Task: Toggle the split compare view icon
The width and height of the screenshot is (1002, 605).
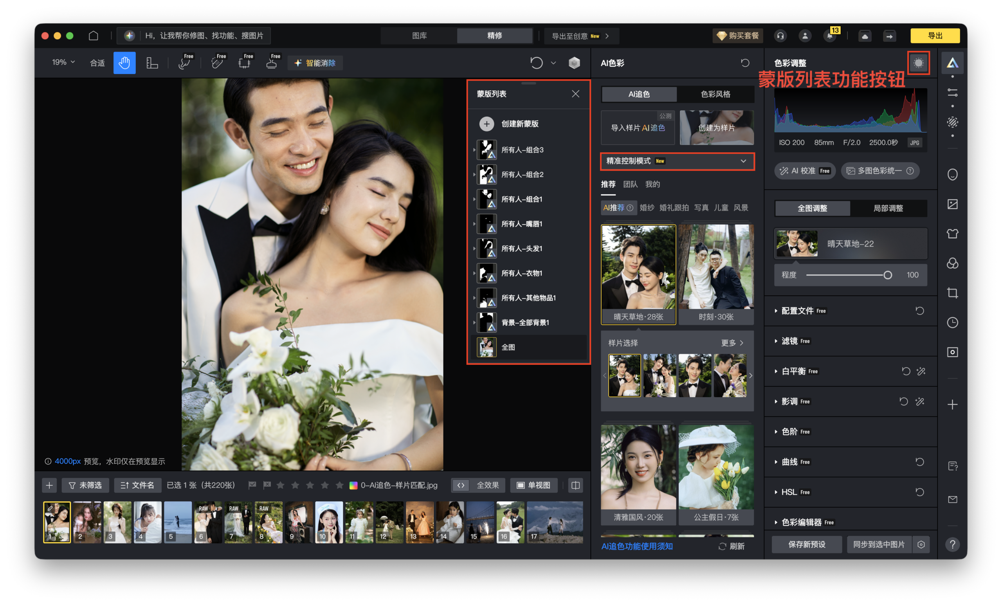Action: [x=575, y=485]
